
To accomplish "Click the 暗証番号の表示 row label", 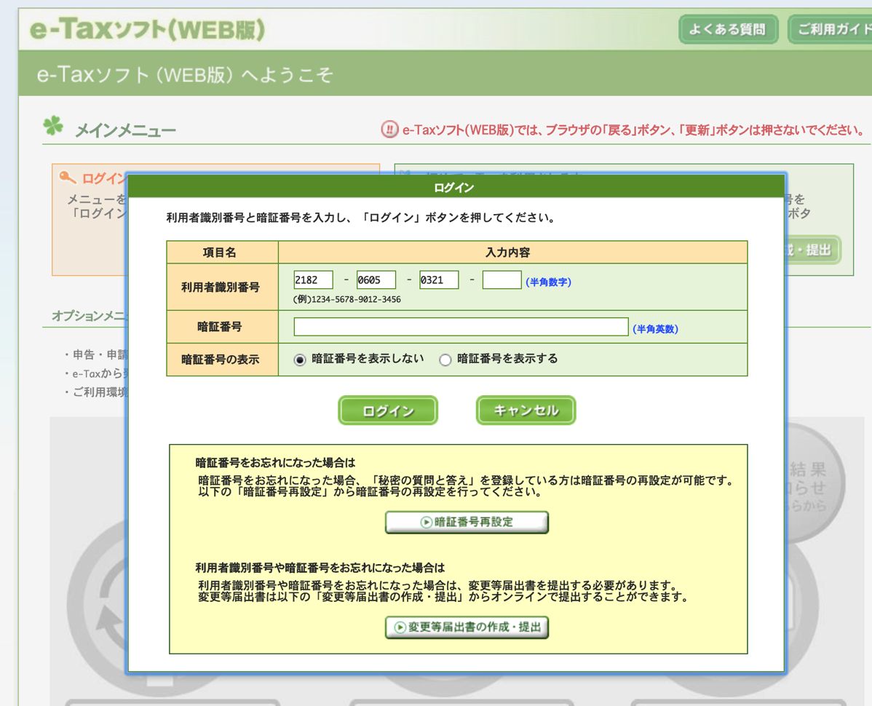I will pyautogui.click(x=221, y=360).
